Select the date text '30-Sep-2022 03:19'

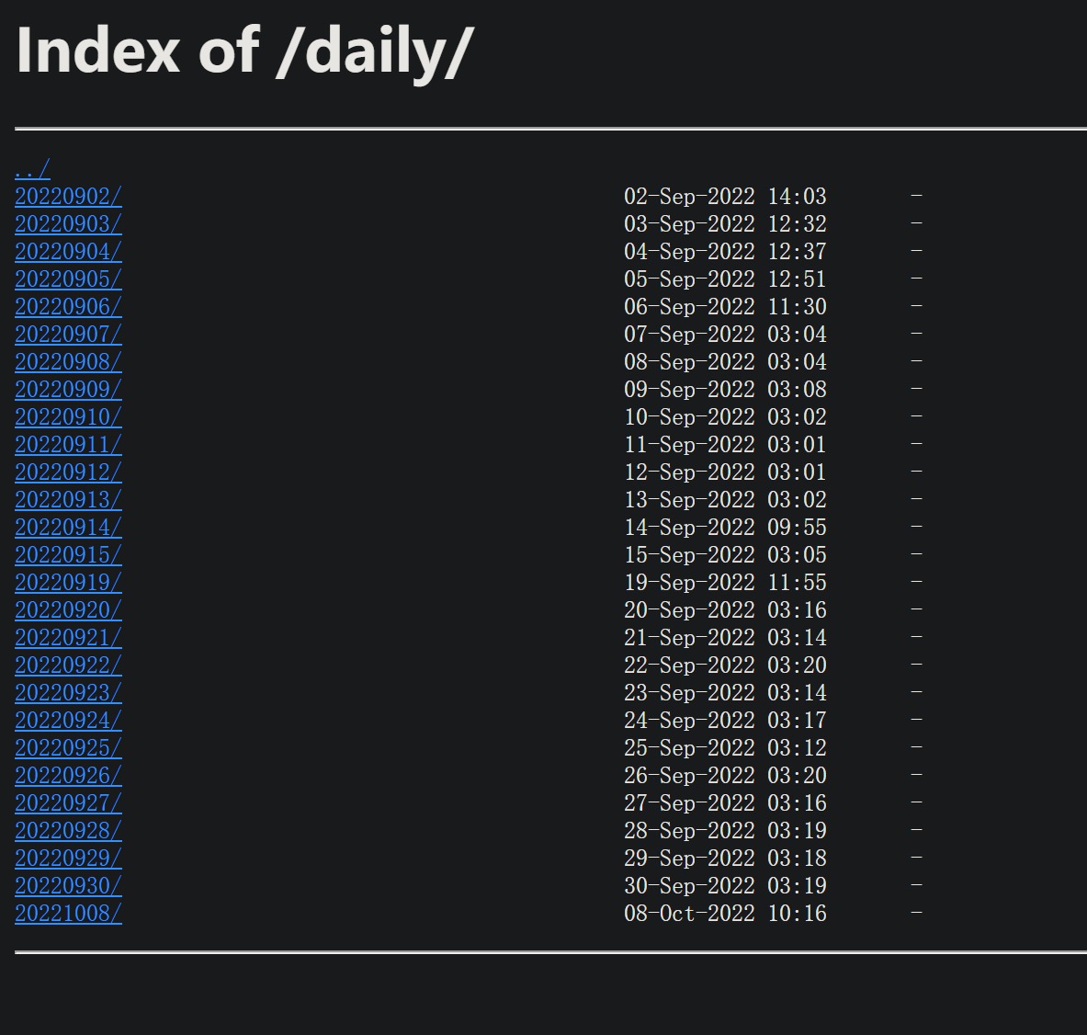(725, 886)
